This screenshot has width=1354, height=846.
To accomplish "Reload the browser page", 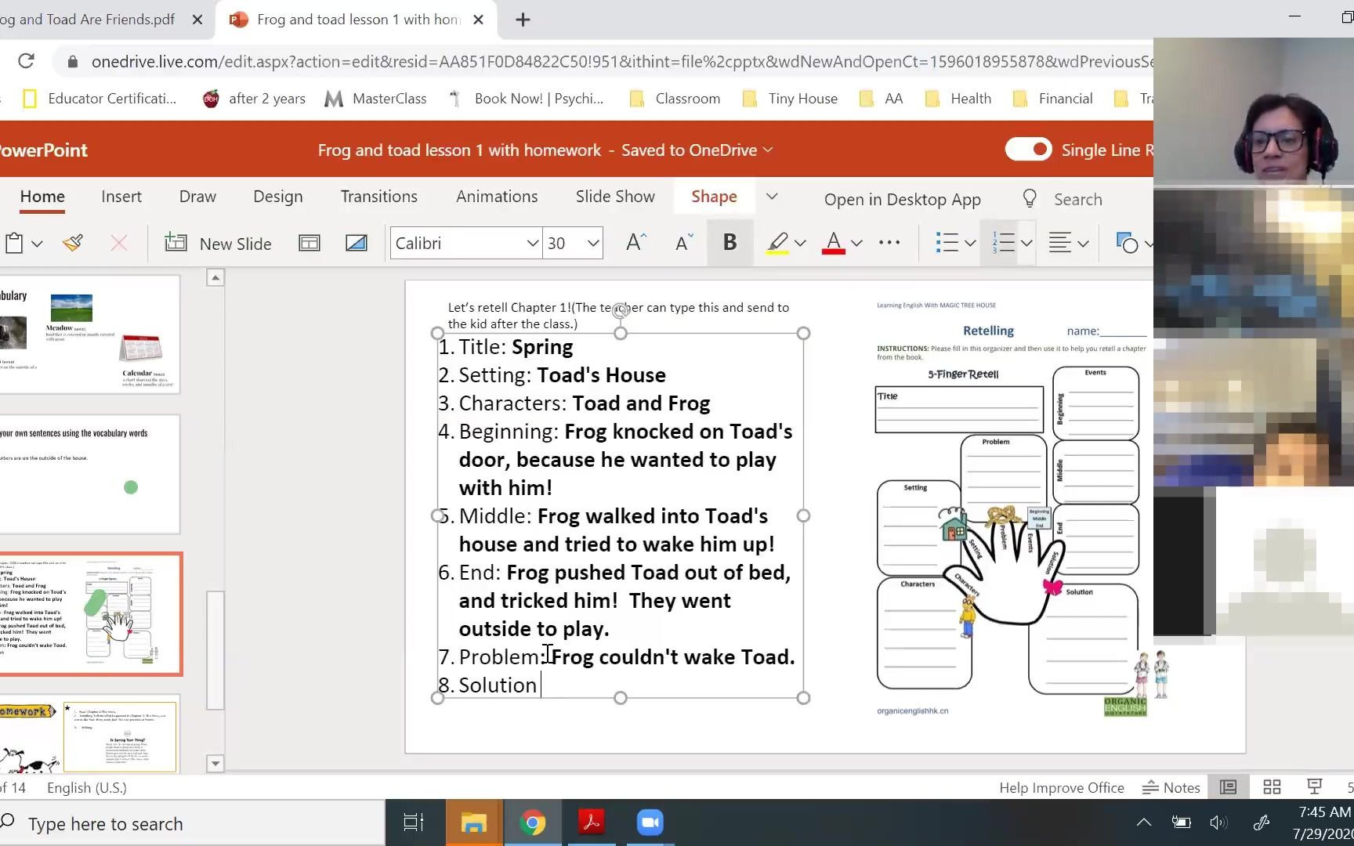I will (x=26, y=61).
